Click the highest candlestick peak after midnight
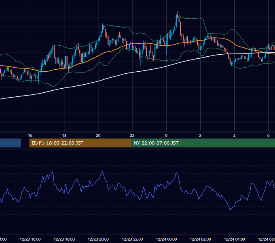 click(178, 14)
